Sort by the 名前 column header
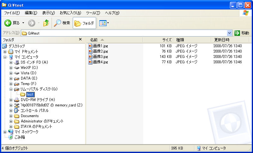 click(114, 40)
